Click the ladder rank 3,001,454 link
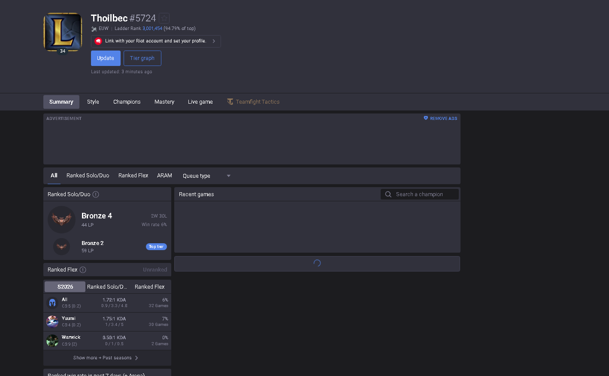609x376 pixels. click(152, 29)
